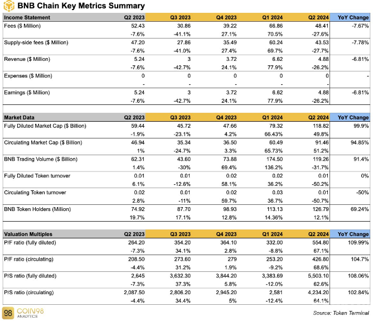Click the Coin98 logo icon
Viewport: 373px width, 321px height.
8,313
